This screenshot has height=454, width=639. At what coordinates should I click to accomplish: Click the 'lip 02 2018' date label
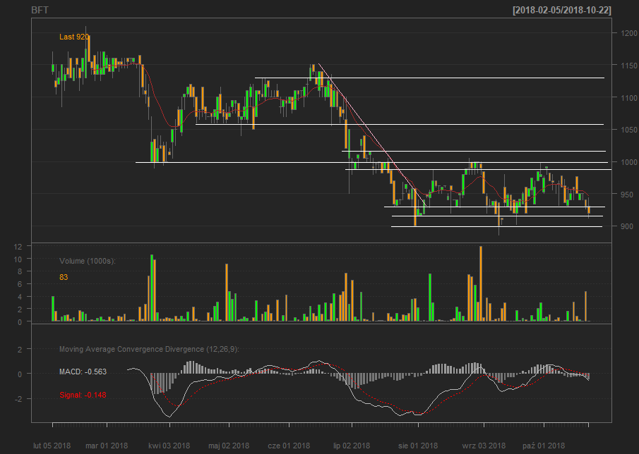(352, 446)
